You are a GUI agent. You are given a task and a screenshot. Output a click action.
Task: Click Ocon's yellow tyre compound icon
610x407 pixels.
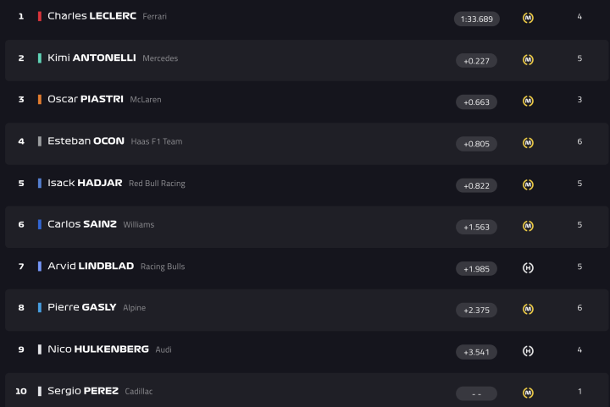528,143
